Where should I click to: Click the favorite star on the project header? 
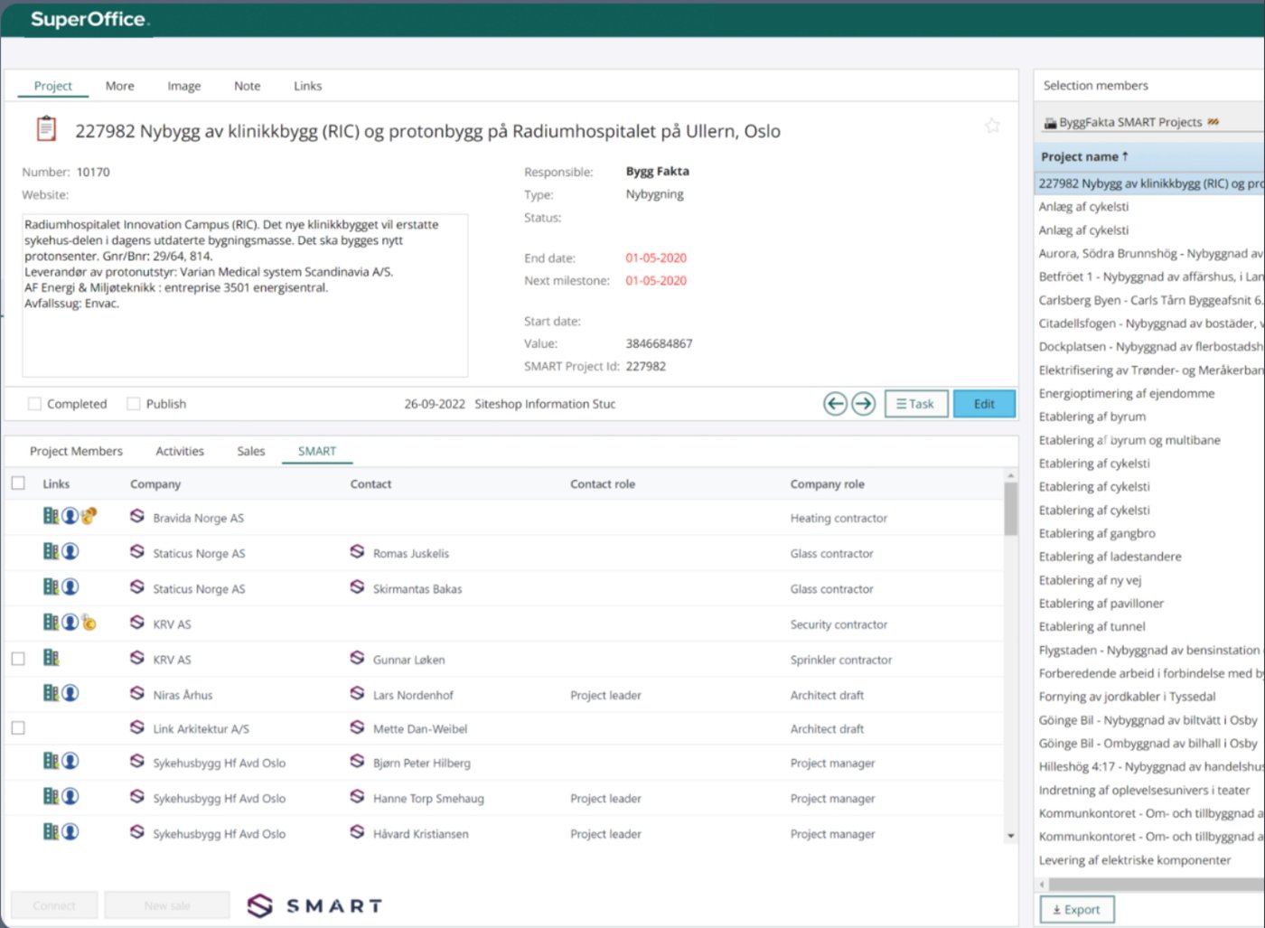[x=992, y=126]
